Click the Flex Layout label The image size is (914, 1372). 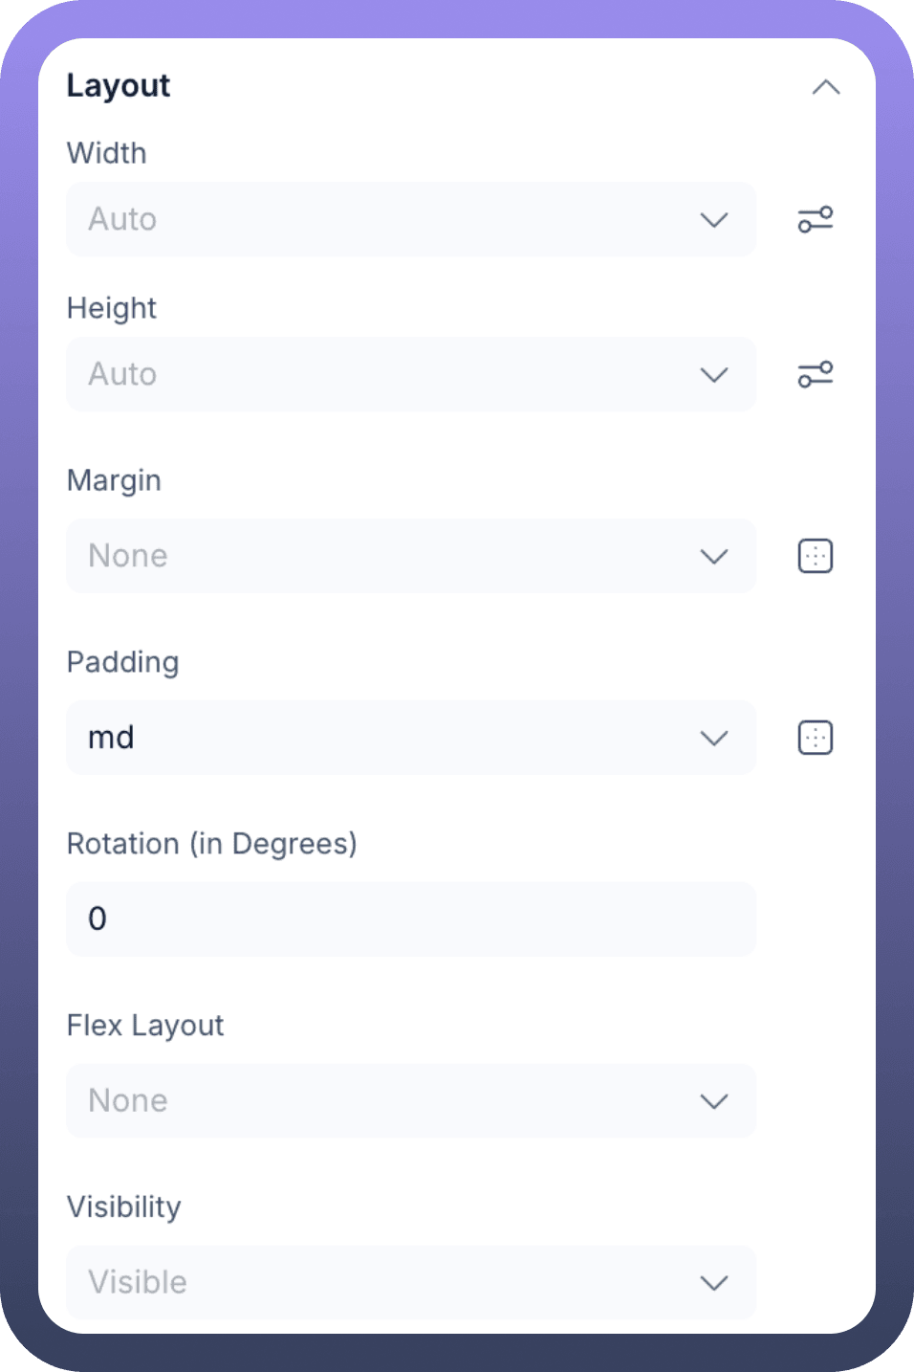145,1026
